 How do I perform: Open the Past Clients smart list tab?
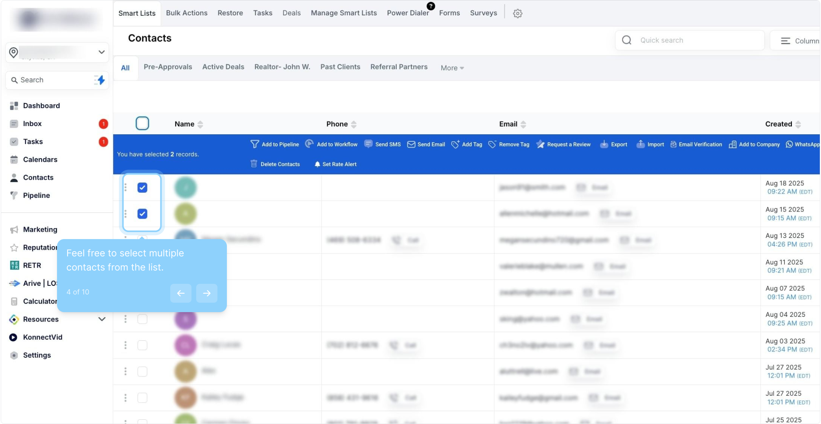[x=340, y=67]
